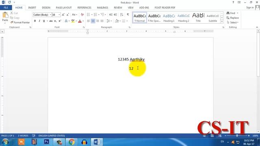Switch to the REVIEW tab
Screen dimensions: 260x146
point(118,8)
